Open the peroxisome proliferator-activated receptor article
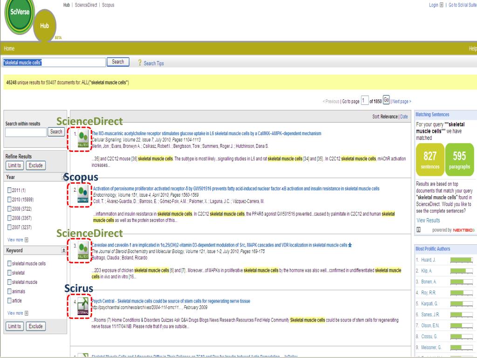 tap(236, 189)
